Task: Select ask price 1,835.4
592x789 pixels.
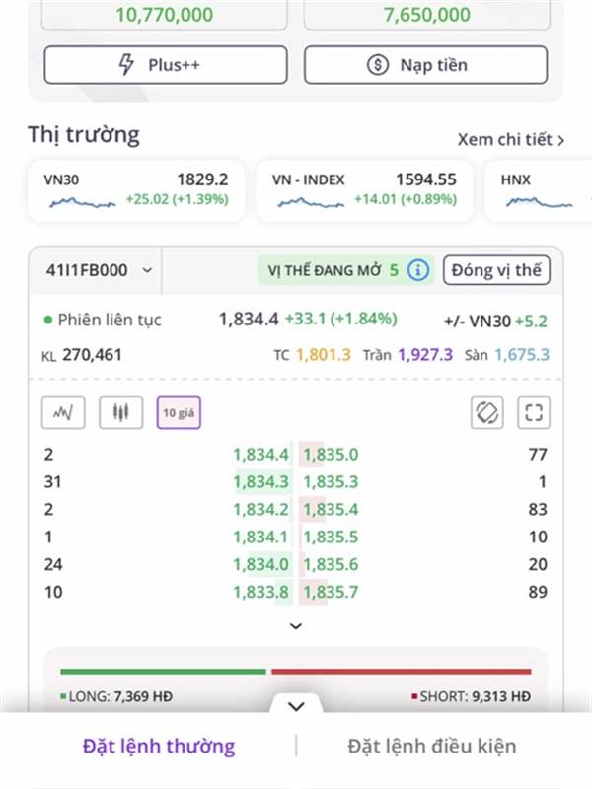Action: [x=331, y=509]
